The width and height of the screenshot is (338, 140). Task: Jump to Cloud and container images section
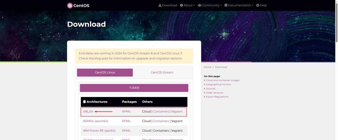(223, 80)
